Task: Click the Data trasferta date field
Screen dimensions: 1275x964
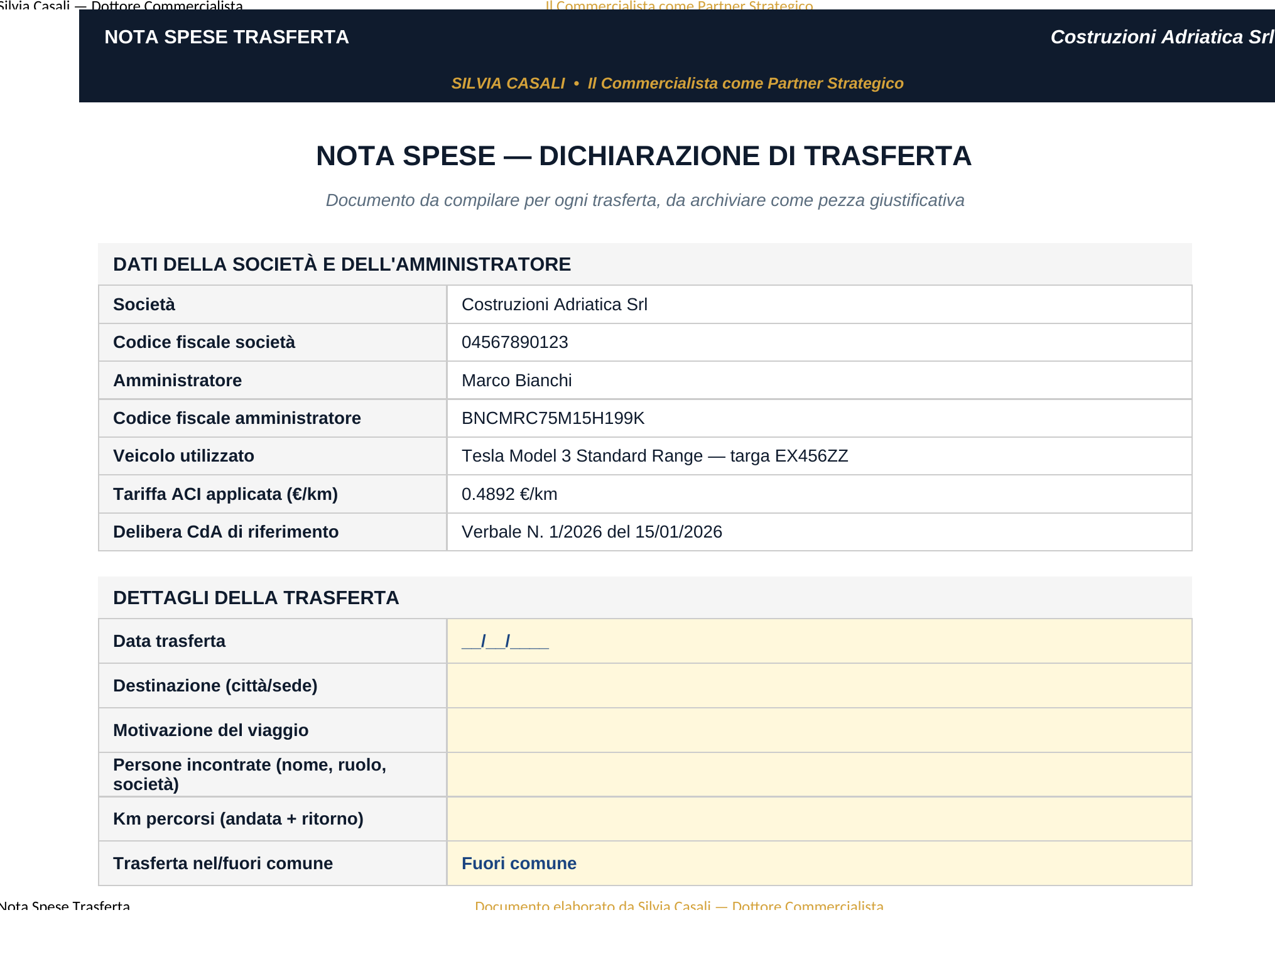Action: coord(819,641)
